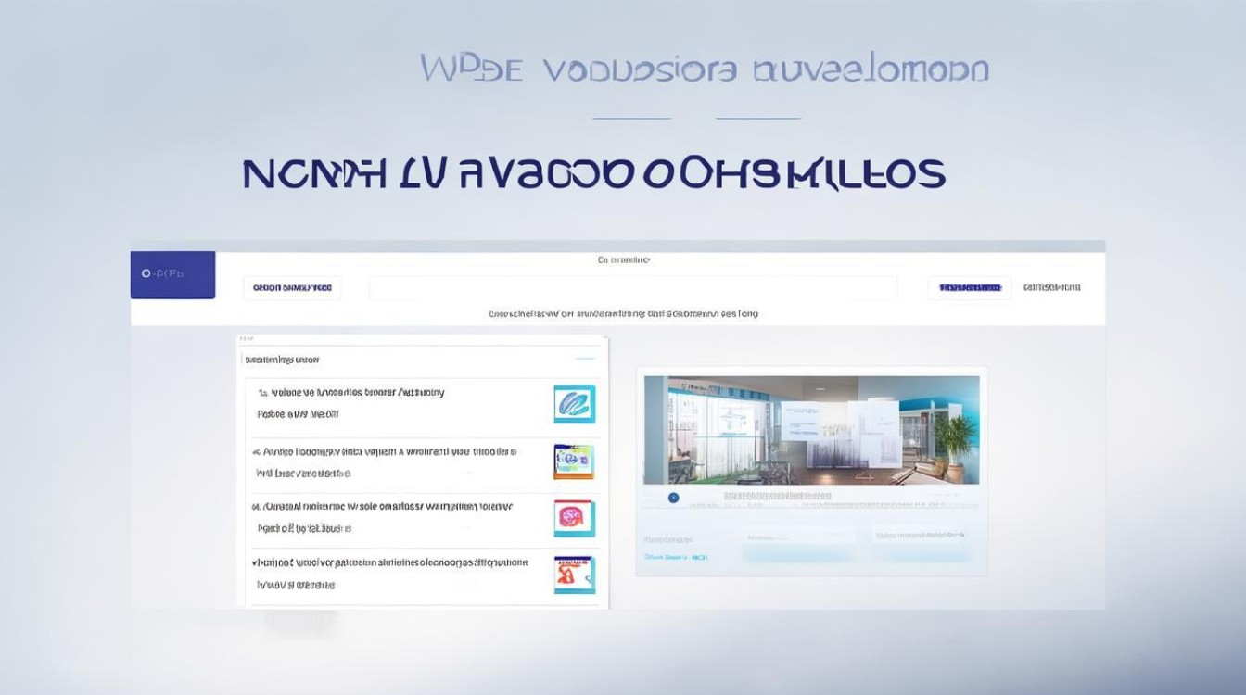Click the middle input field in the preview card
1246x695 pixels.
pos(799,537)
